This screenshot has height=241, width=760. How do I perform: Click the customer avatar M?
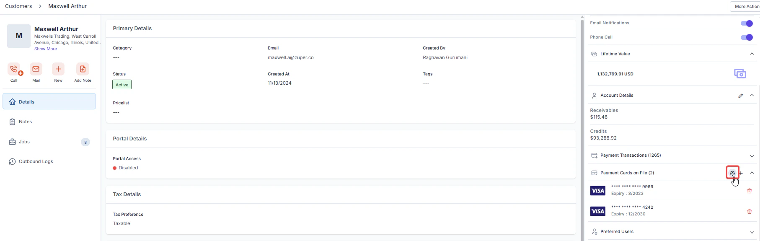(x=19, y=36)
